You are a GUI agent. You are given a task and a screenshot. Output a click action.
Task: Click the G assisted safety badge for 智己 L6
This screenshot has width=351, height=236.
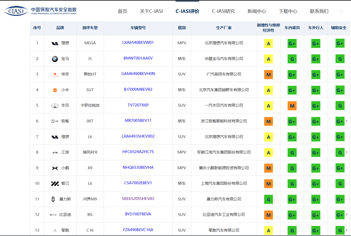coord(340,184)
